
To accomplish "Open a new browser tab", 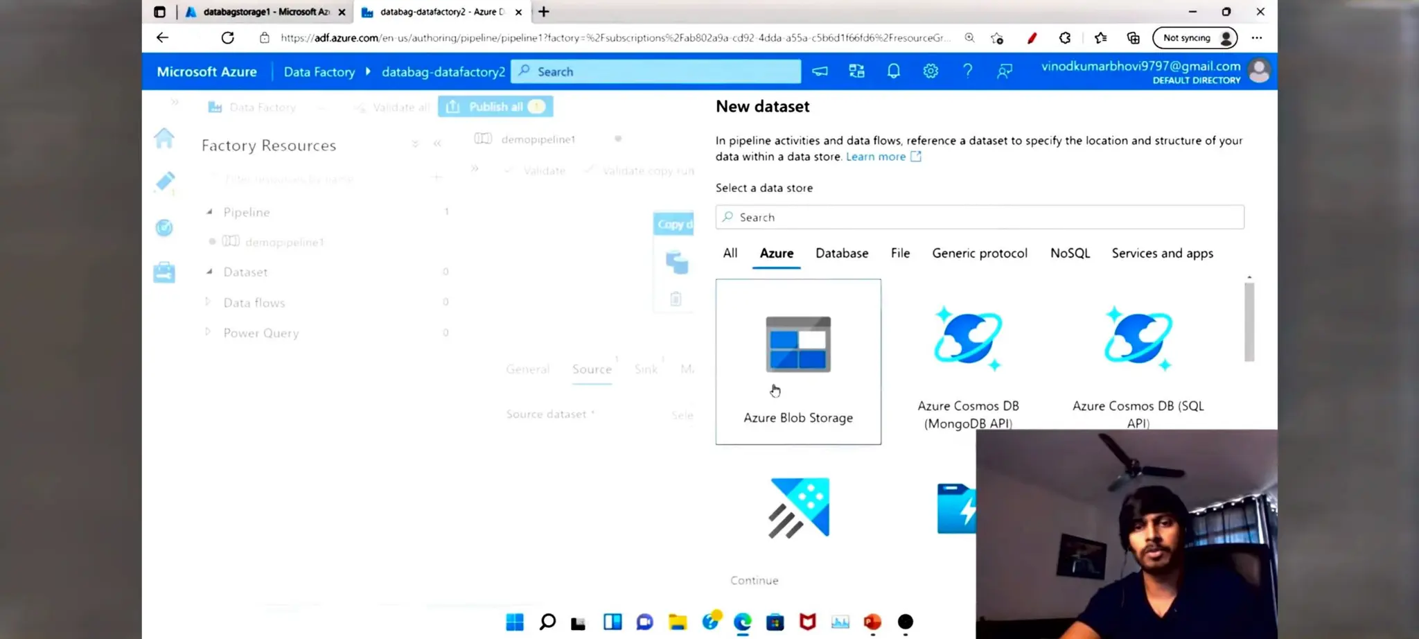I will pyautogui.click(x=544, y=12).
